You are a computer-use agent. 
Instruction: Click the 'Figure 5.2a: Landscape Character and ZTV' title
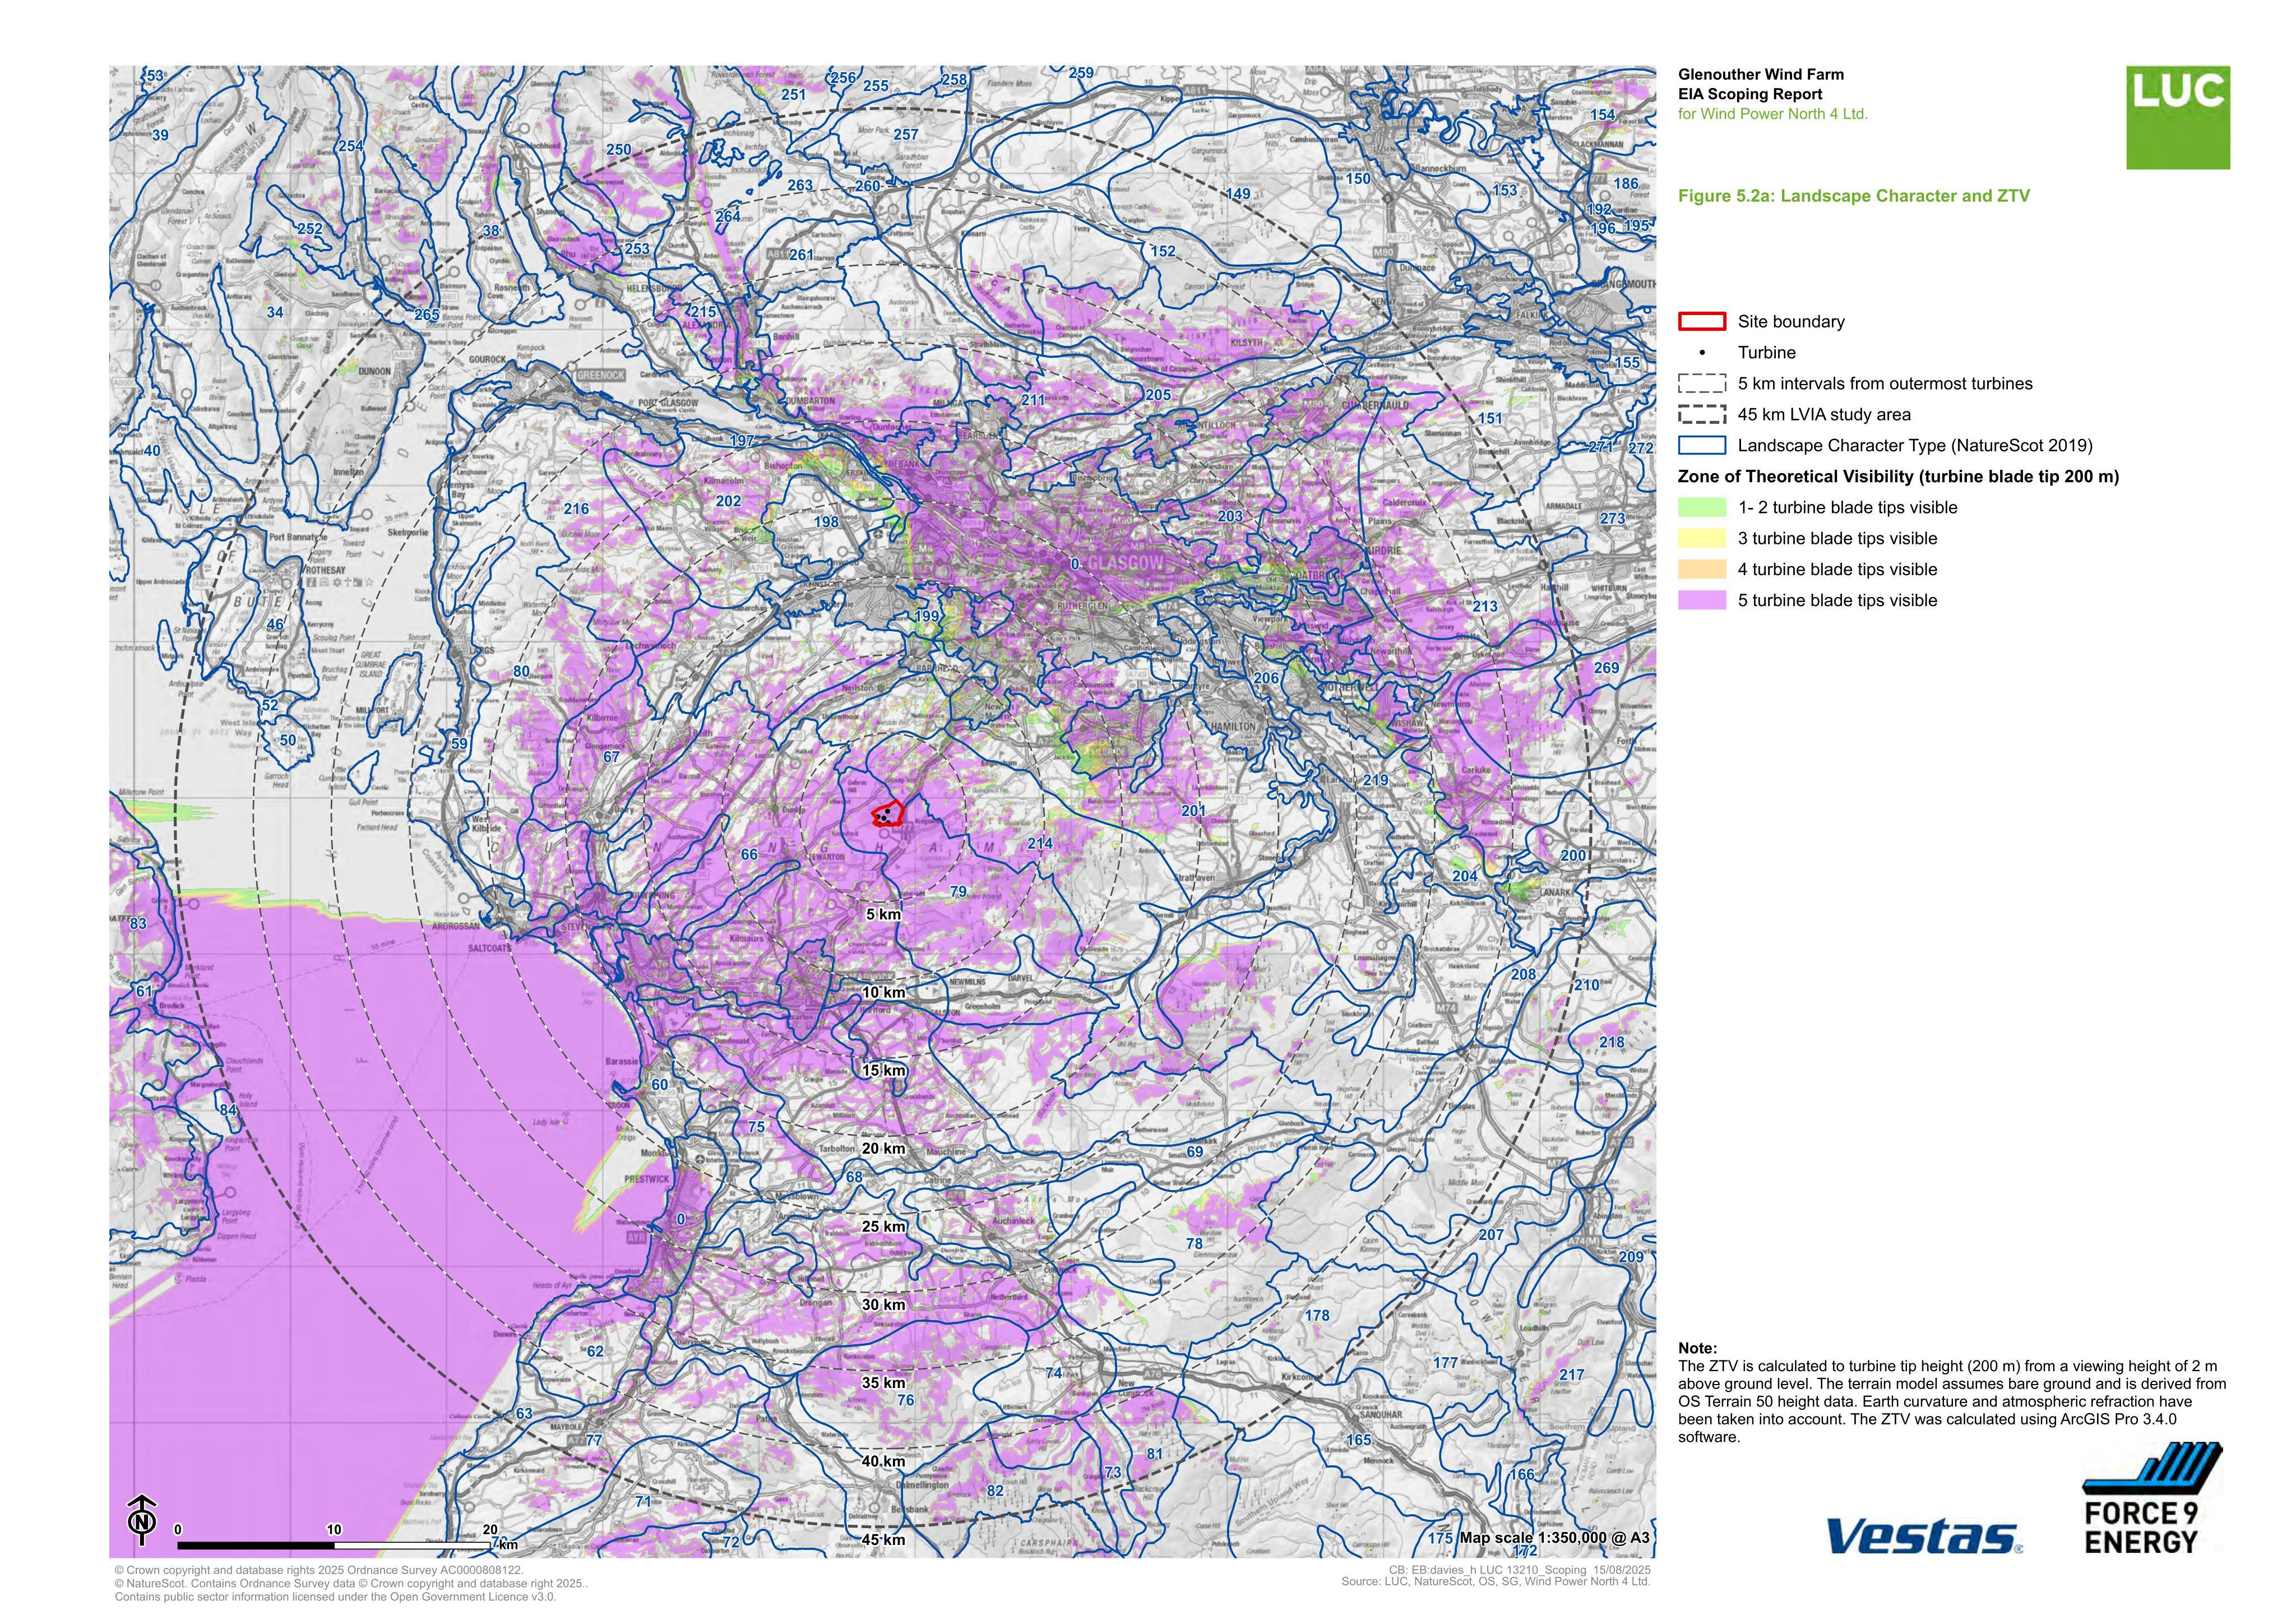(1854, 196)
